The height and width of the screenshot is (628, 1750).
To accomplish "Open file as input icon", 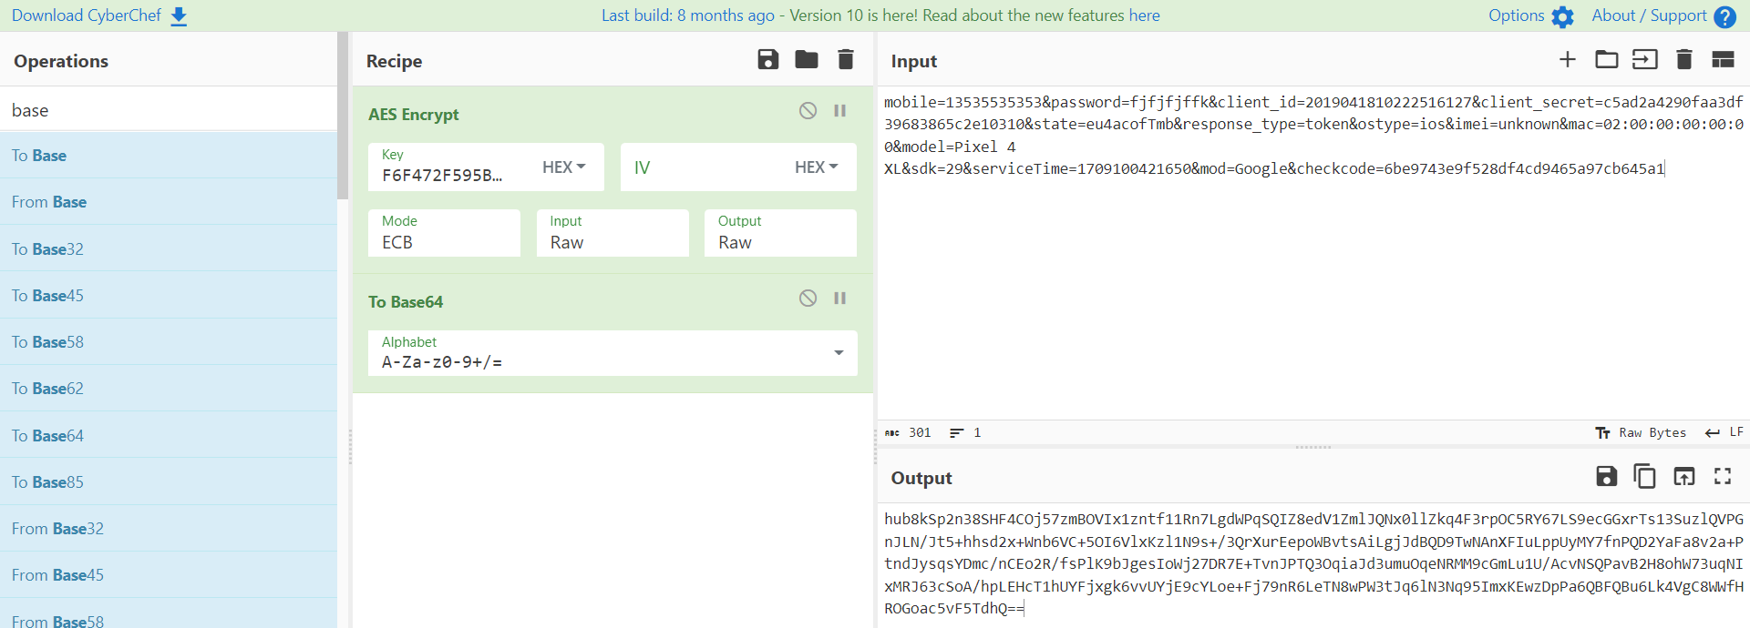I will [x=1644, y=60].
